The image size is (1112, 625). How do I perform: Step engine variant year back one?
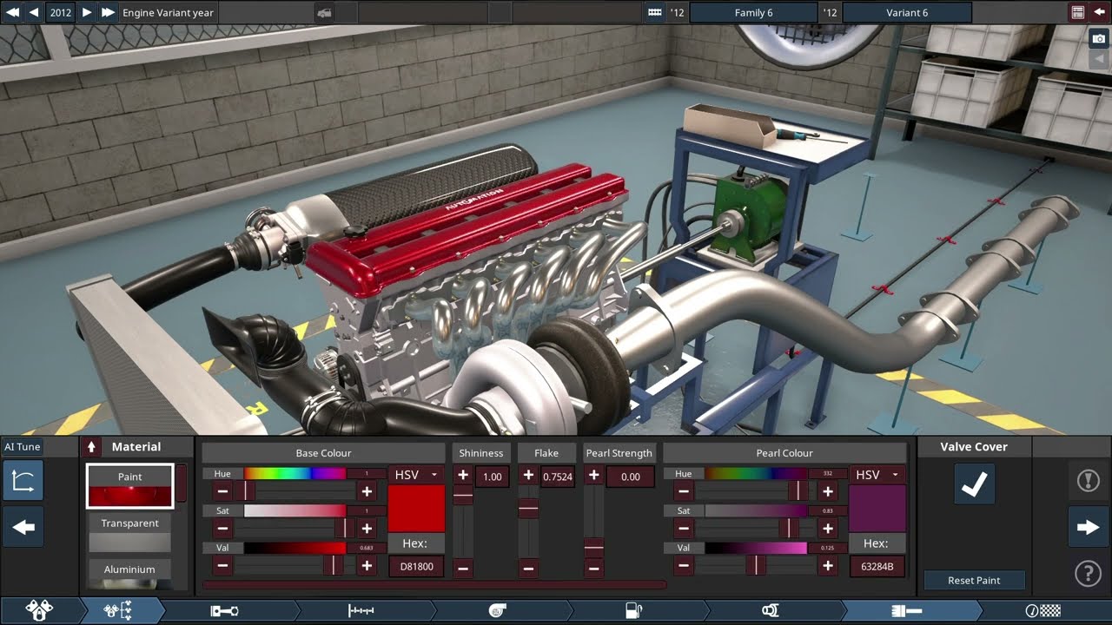coord(34,12)
